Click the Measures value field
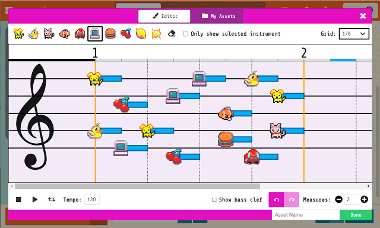This screenshot has width=380, height=228. [x=351, y=199]
